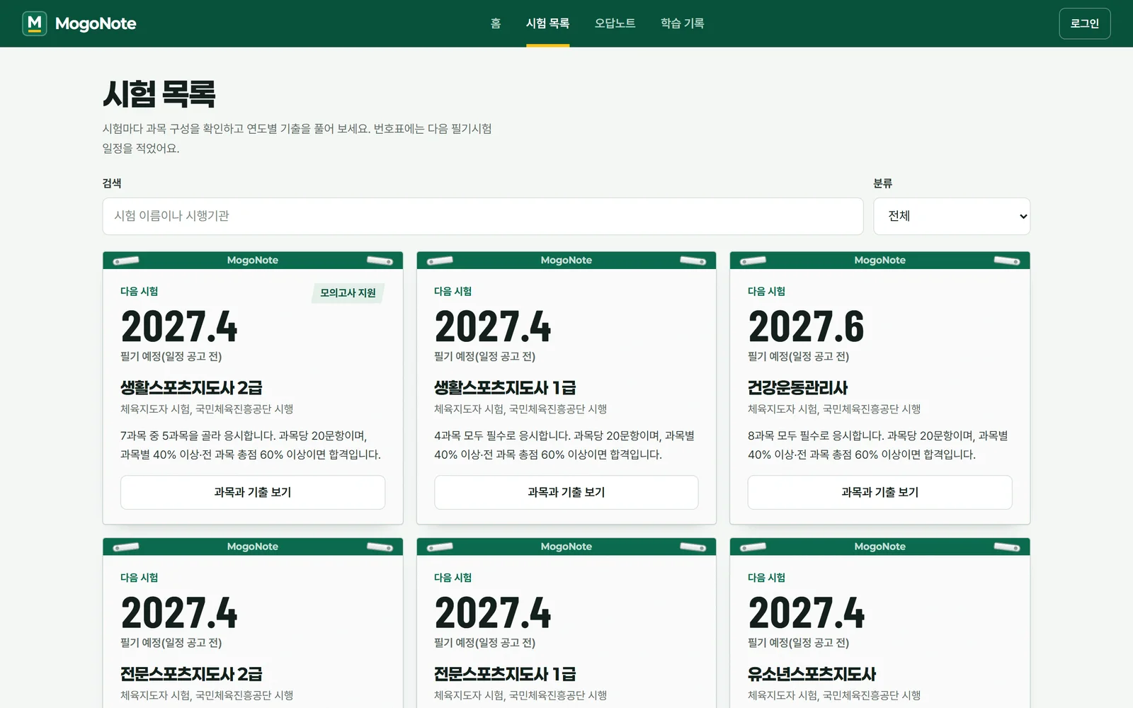Click the 2027.6 date on 건강운동관리사 card
Screen dimensions: 1133x708
pos(806,327)
